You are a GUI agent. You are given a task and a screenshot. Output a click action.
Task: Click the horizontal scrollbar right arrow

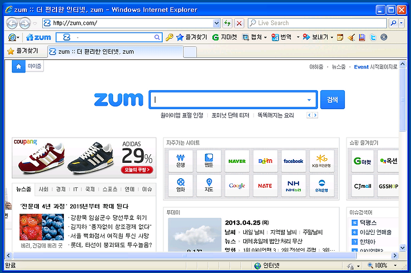[x=394, y=255]
